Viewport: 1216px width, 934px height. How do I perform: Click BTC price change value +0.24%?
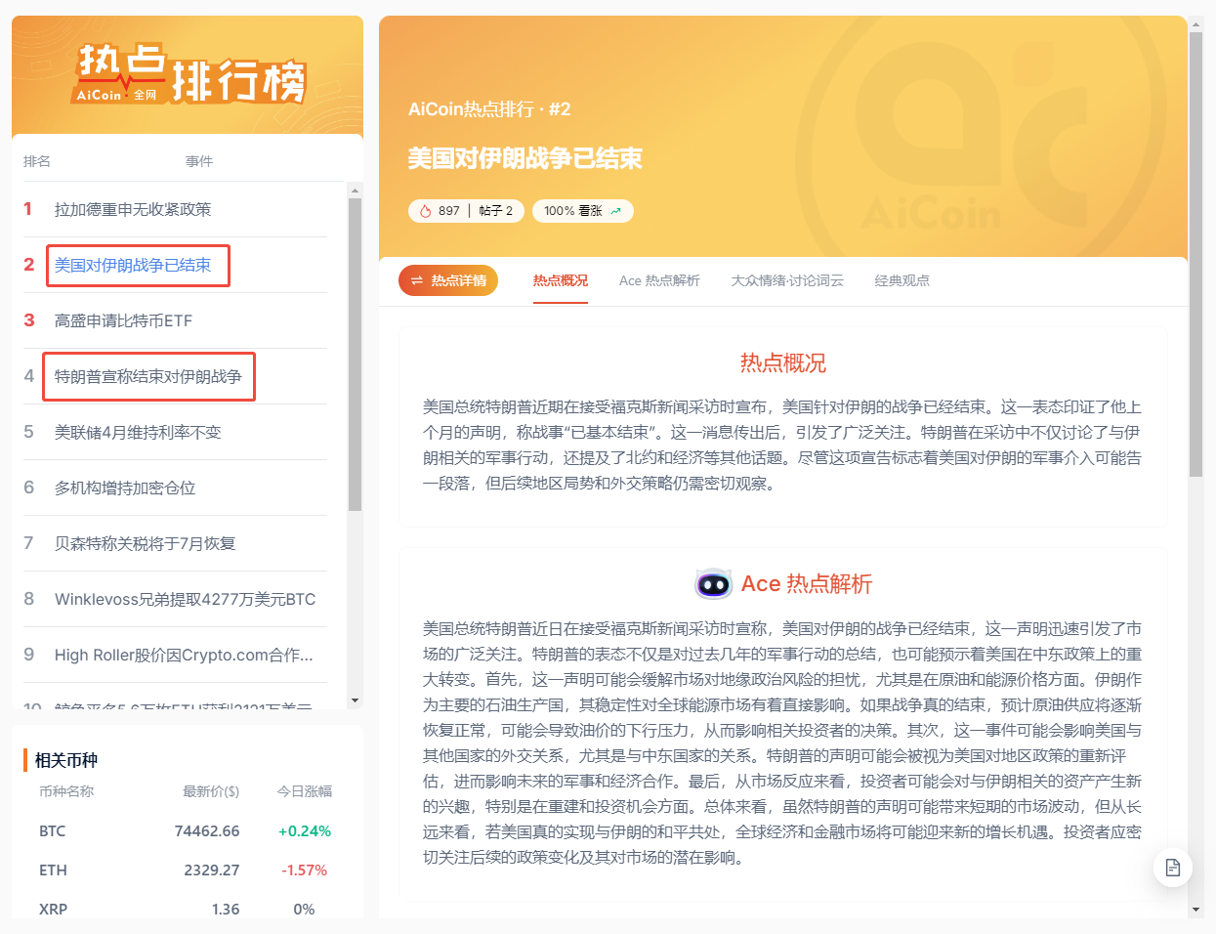pos(304,830)
